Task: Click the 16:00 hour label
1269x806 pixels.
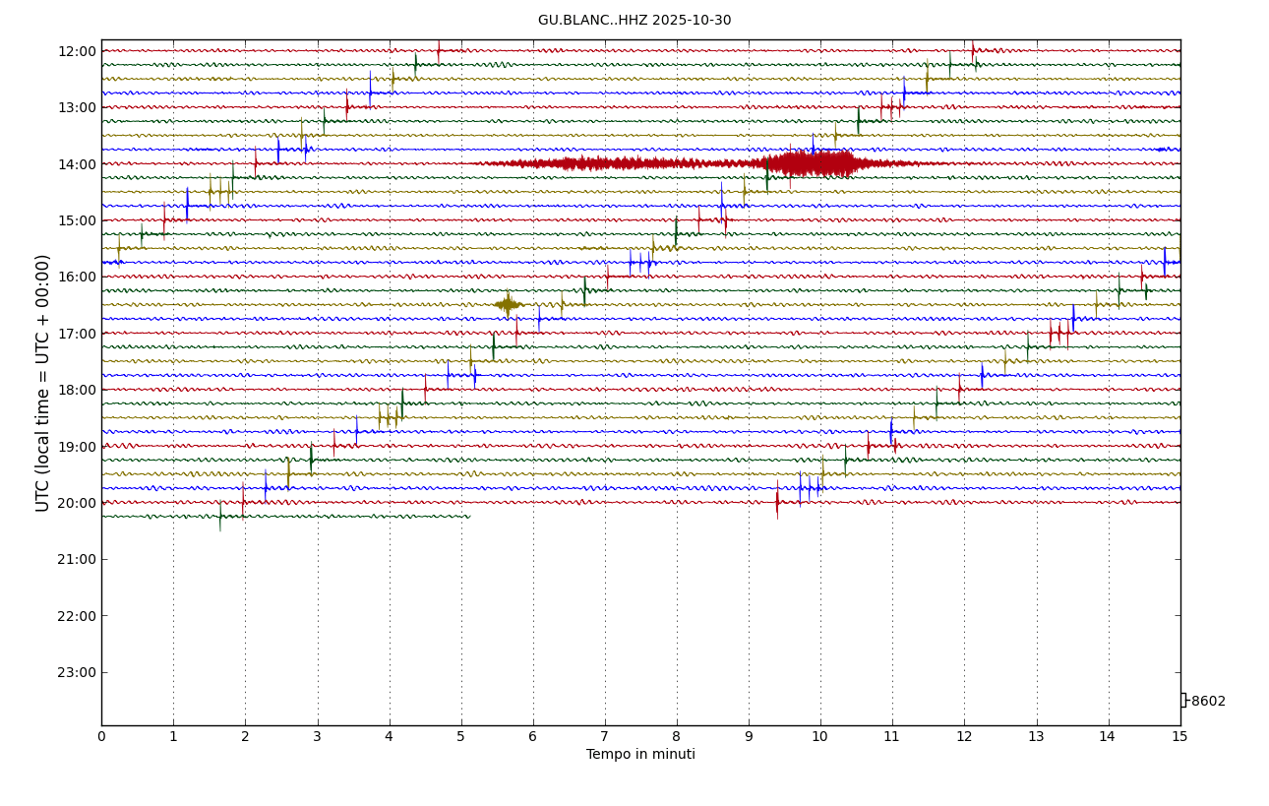Action: coord(77,277)
